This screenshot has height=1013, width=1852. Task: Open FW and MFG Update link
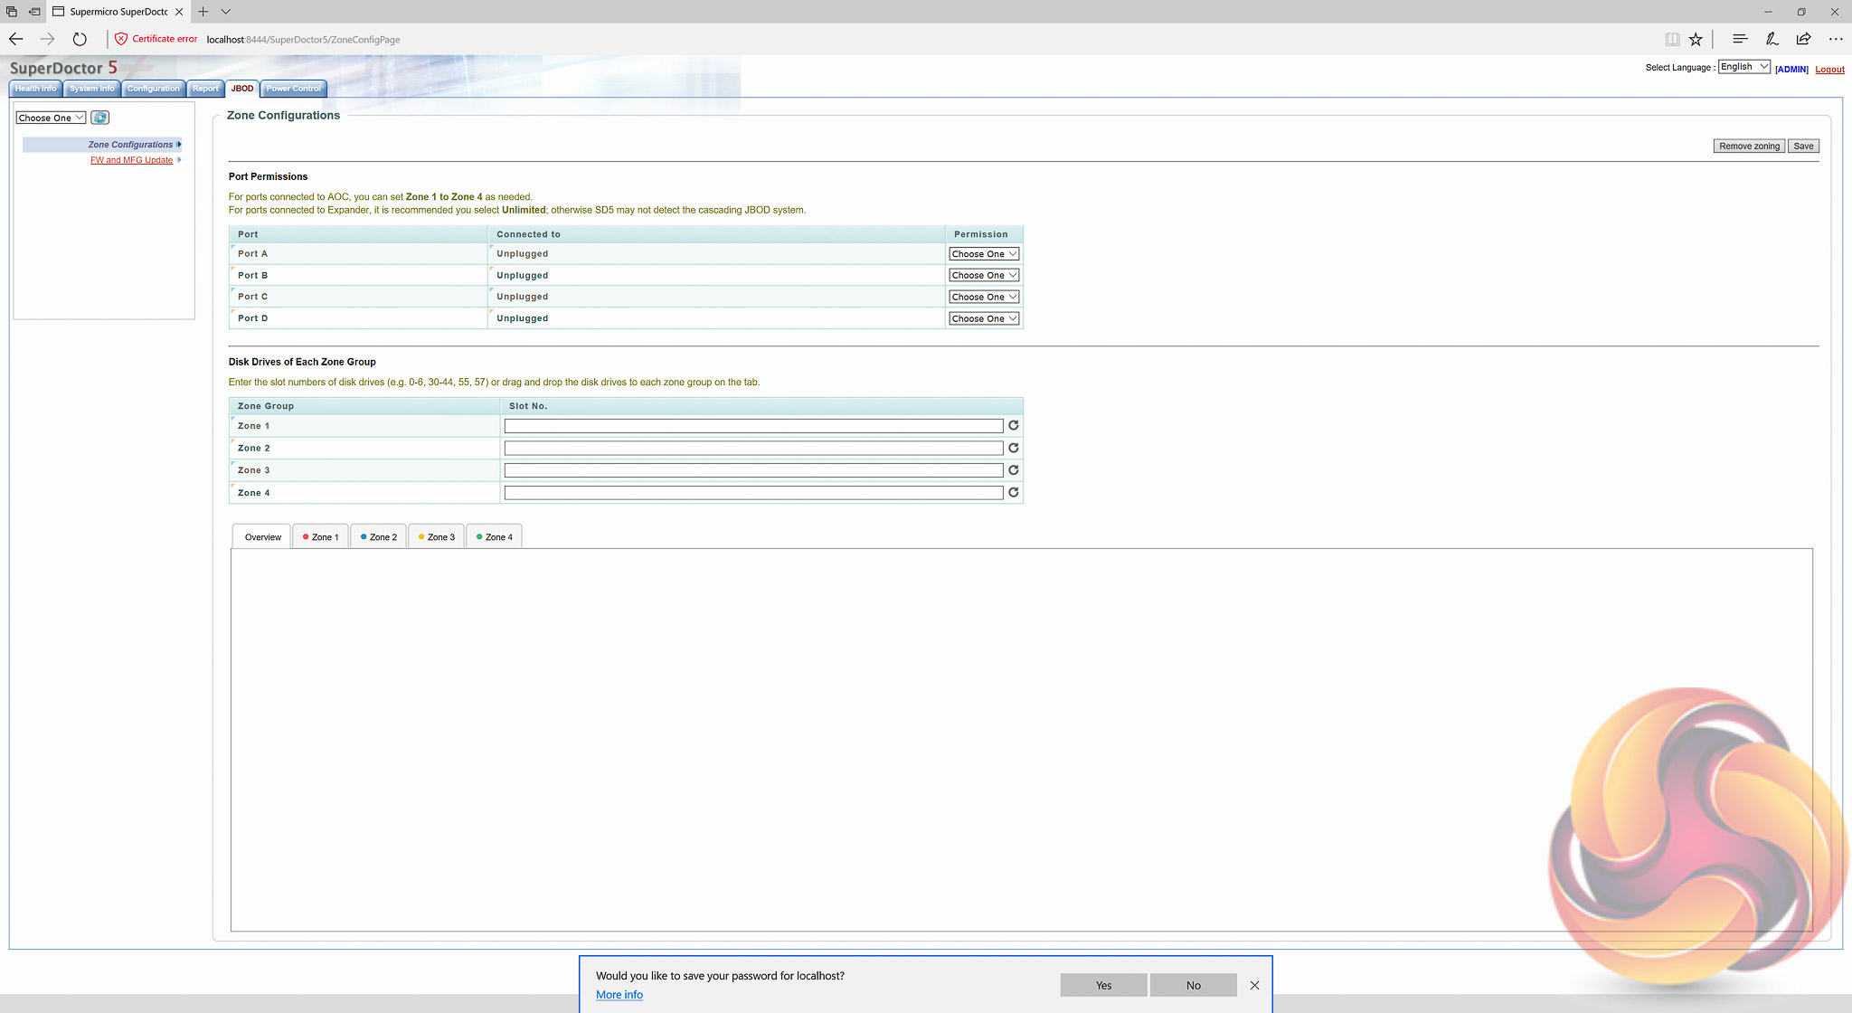click(x=131, y=160)
